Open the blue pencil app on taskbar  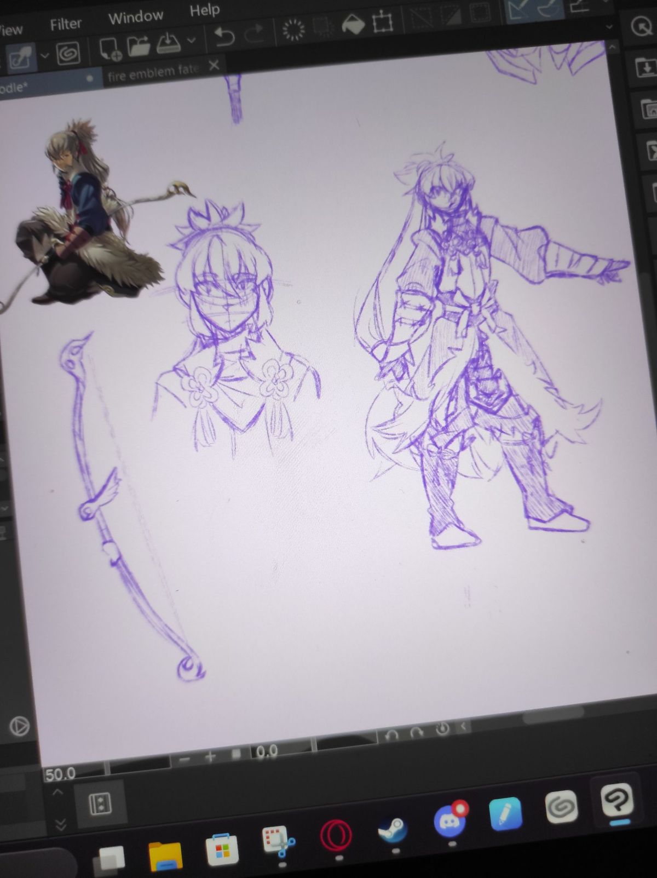tap(505, 813)
